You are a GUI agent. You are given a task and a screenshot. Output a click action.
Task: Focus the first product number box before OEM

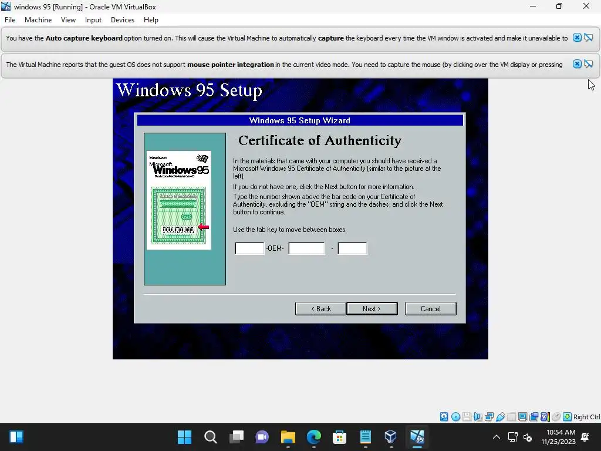[249, 248]
